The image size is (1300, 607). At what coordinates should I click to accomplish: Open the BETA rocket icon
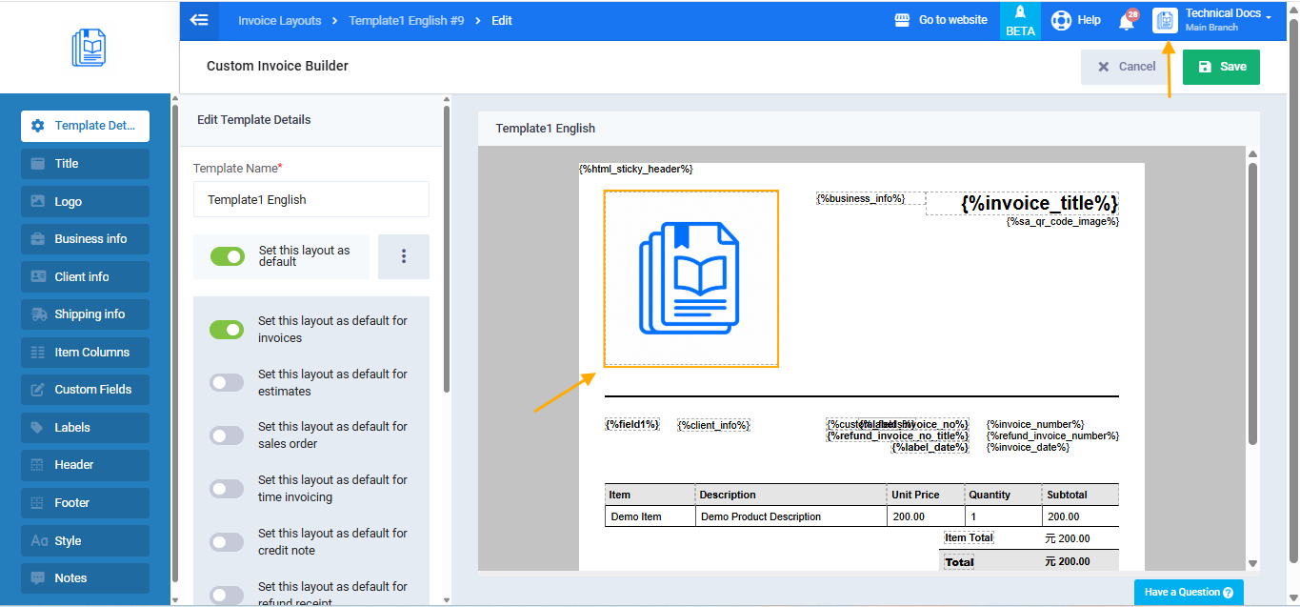pos(1020,13)
